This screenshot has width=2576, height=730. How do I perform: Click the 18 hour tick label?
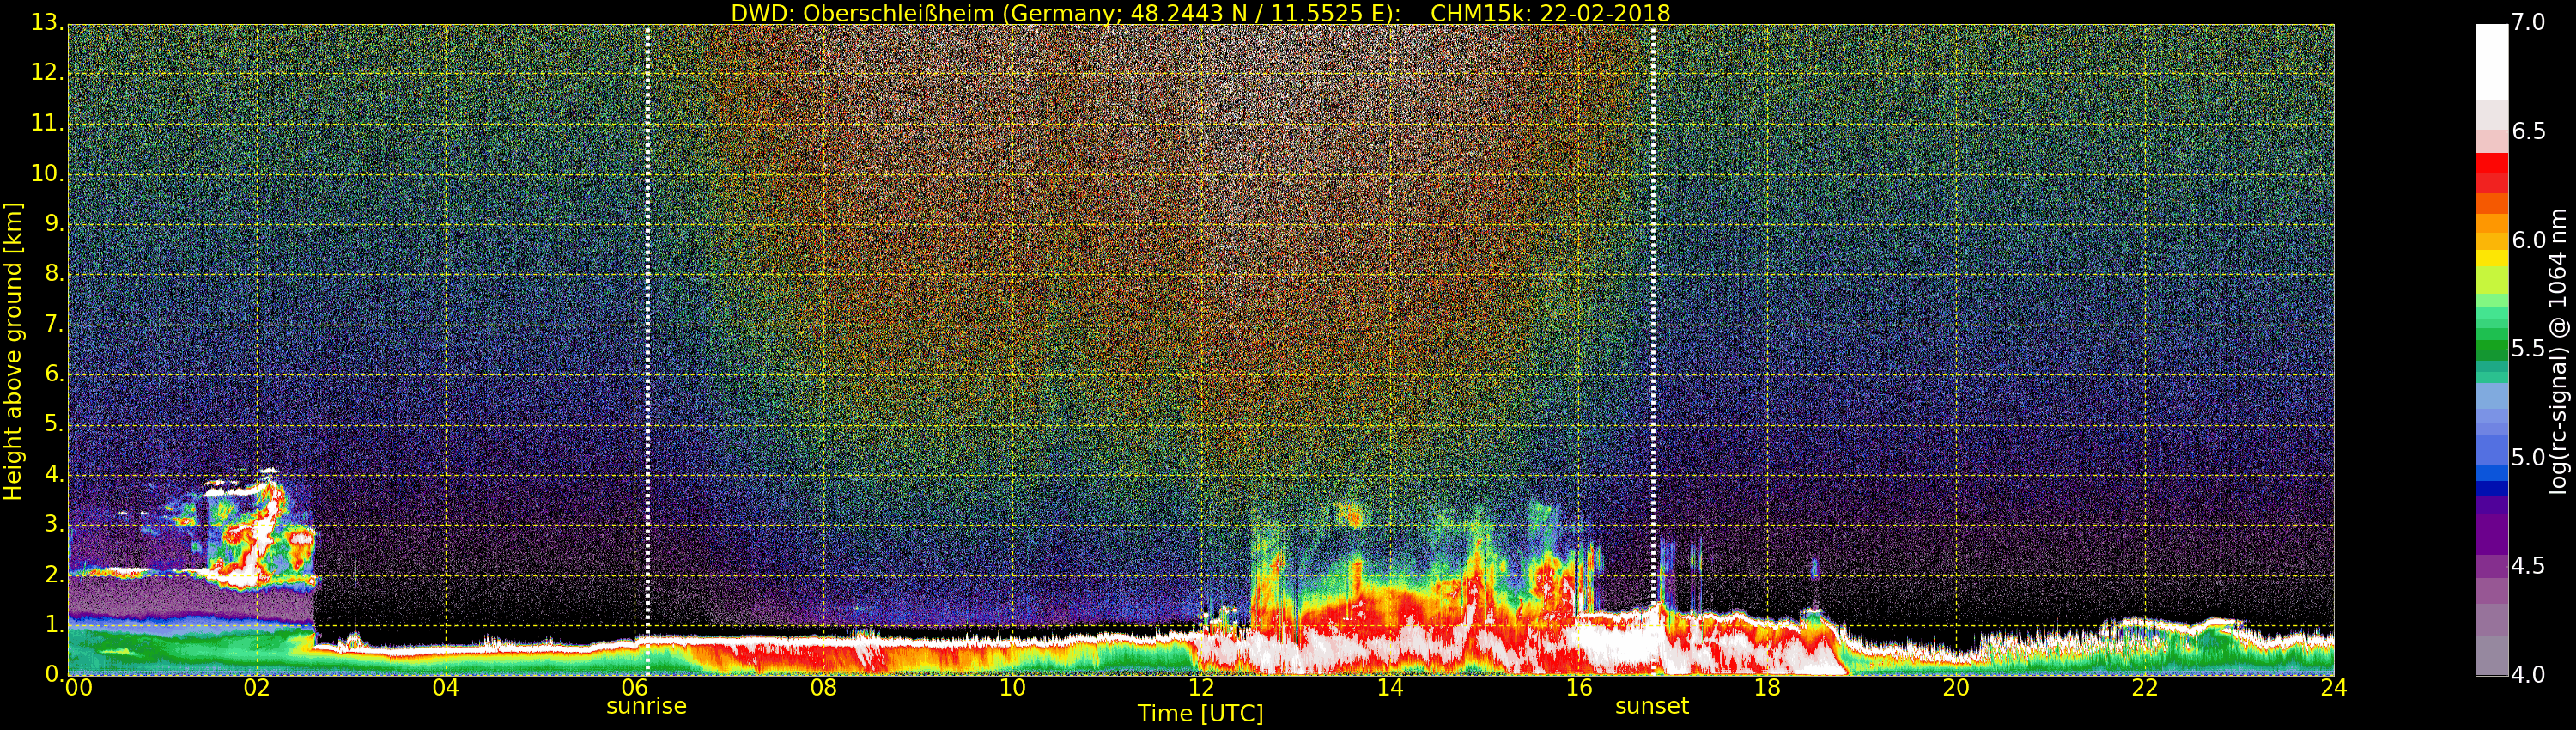click(1767, 688)
